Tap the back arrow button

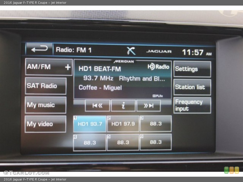(x=39, y=49)
